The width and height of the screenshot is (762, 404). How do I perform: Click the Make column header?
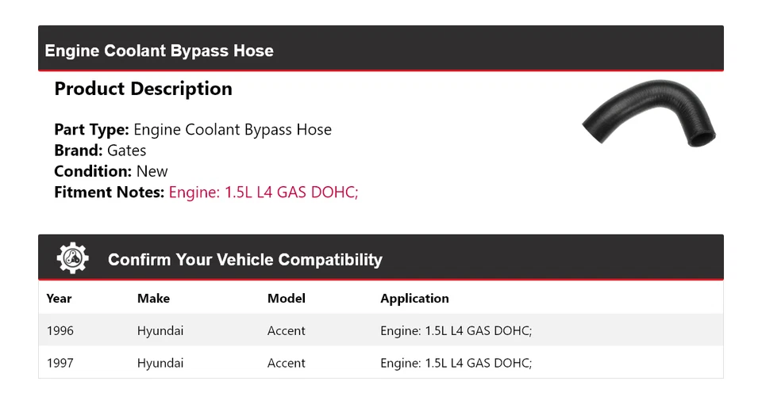point(153,299)
